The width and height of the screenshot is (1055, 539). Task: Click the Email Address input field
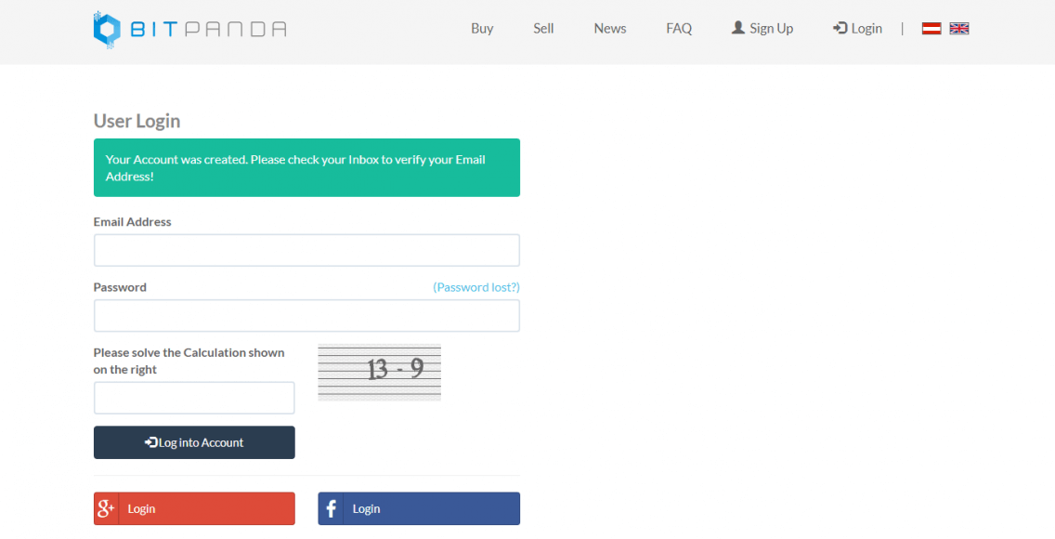(306, 250)
